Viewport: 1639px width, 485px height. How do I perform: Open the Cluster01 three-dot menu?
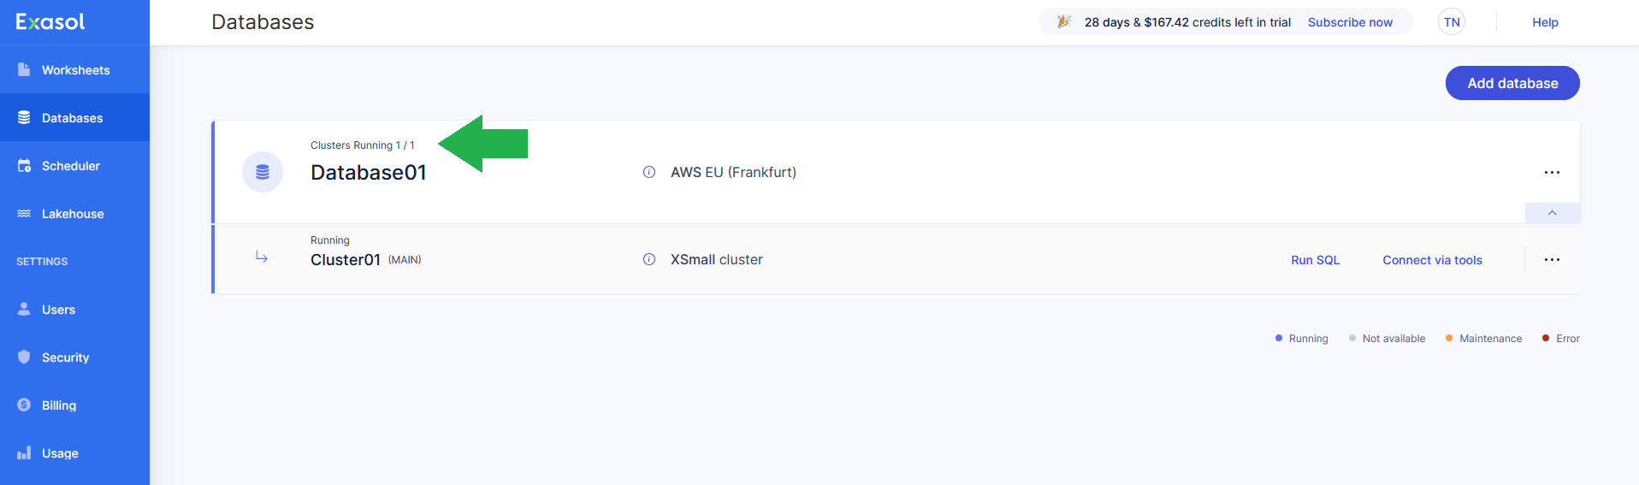[1552, 259]
